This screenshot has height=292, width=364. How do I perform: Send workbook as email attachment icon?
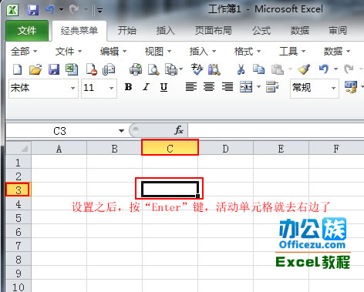[109, 69]
